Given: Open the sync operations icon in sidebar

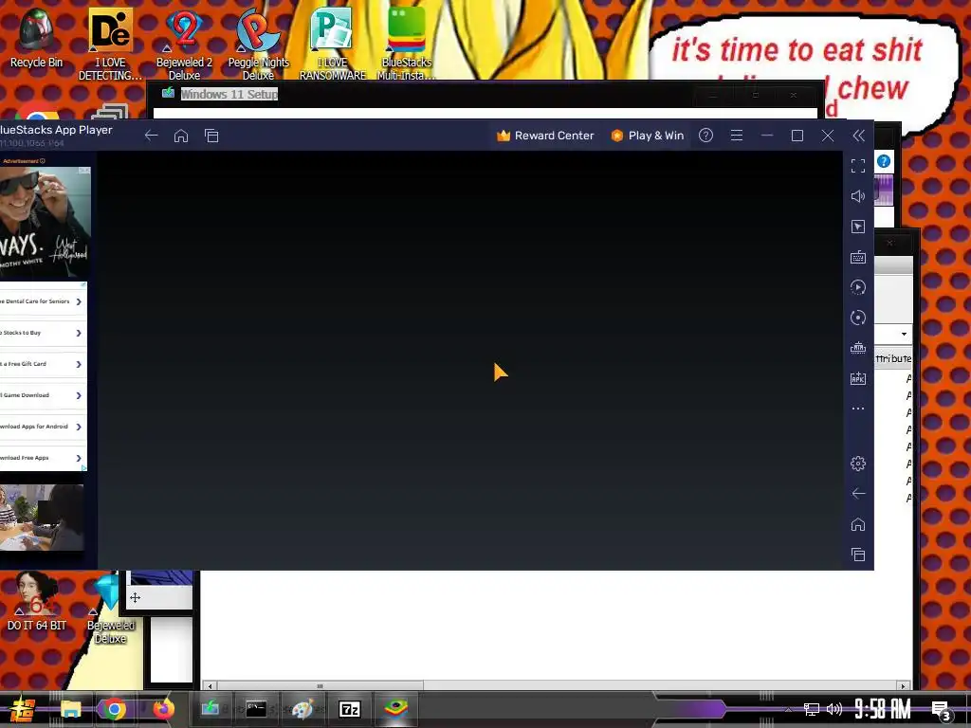Looking at the screenshot, I should pos(858,318).
